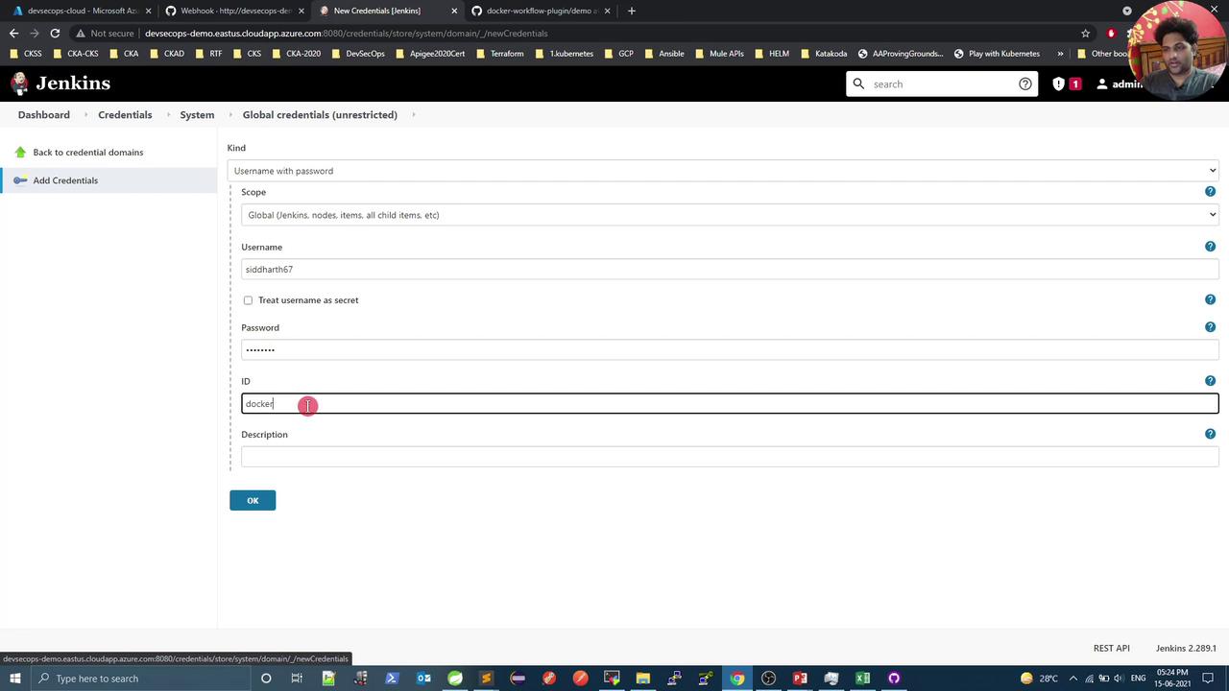The width and height of the screenshot is (1229, 691).
Task: Tick the Treat username as secret checkbox
Action: click(x=248, y=300)
